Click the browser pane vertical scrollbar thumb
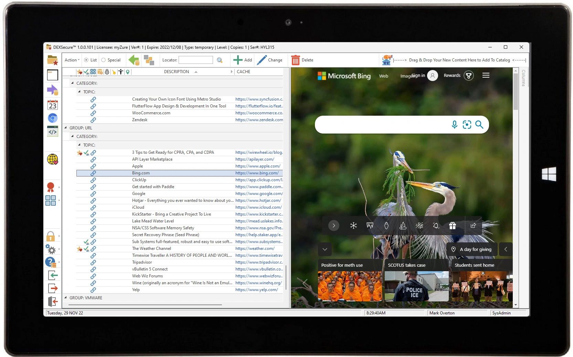This screenshot has width=573, height=357. (515, 92)
